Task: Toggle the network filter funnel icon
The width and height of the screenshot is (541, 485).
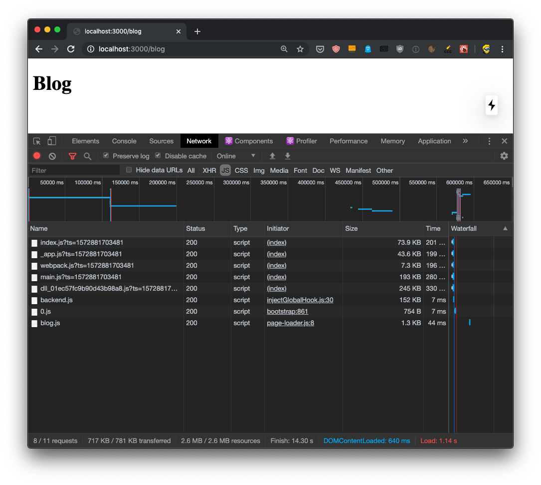Action: tap(72, 156)
